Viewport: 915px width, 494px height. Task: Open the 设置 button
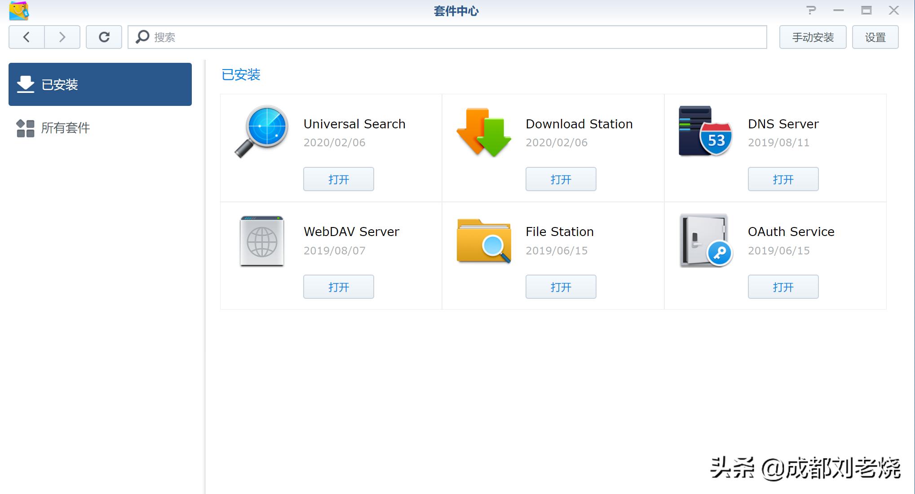tap(875, 37)
